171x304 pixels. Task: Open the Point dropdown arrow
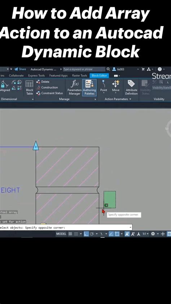point(104,93)
